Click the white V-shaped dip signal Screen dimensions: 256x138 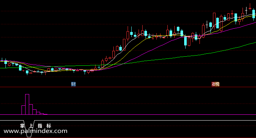click(x=29, y=129)
